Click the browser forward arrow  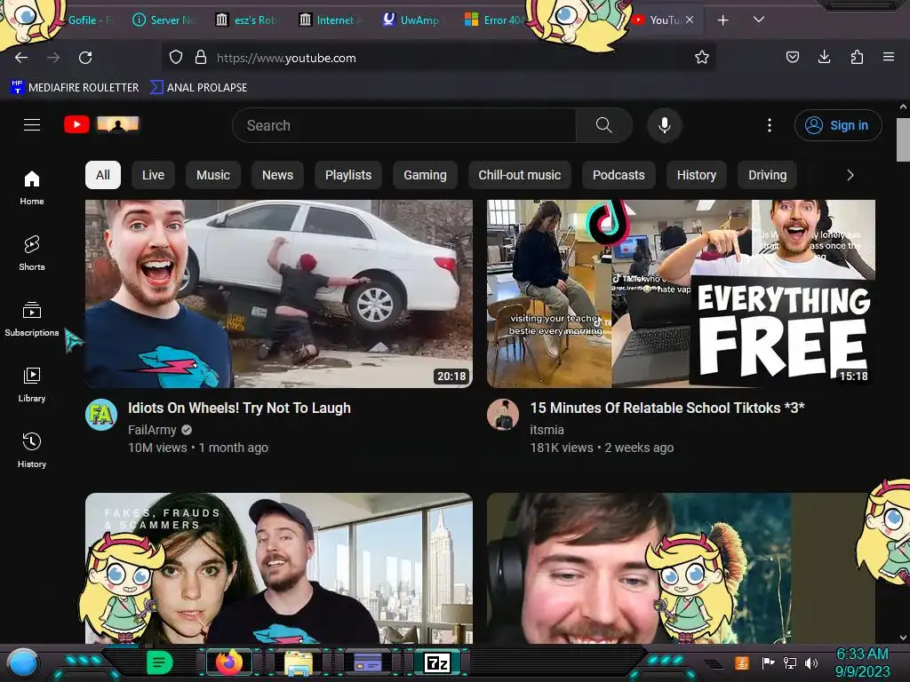pyautogui.click(x=53, y=58)
